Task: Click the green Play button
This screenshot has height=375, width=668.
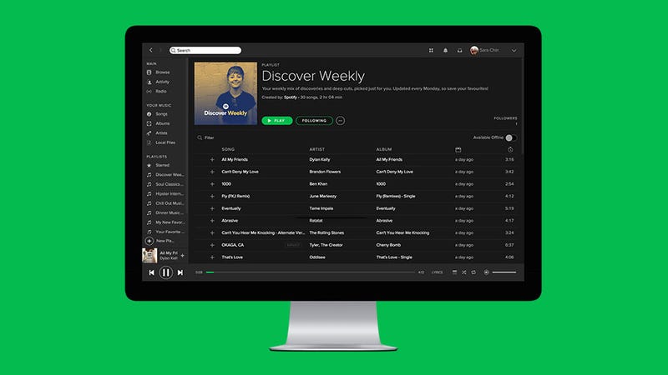Action: tap(277, 121)
